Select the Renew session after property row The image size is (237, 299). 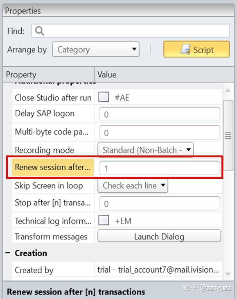[53, 167]
